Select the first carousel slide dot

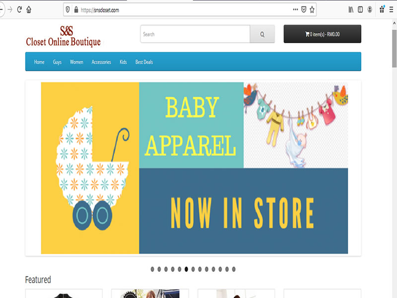(152, 269)
